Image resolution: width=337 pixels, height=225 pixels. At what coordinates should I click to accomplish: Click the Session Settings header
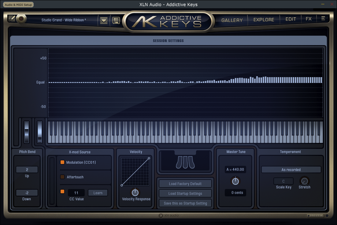pos(168,41)
